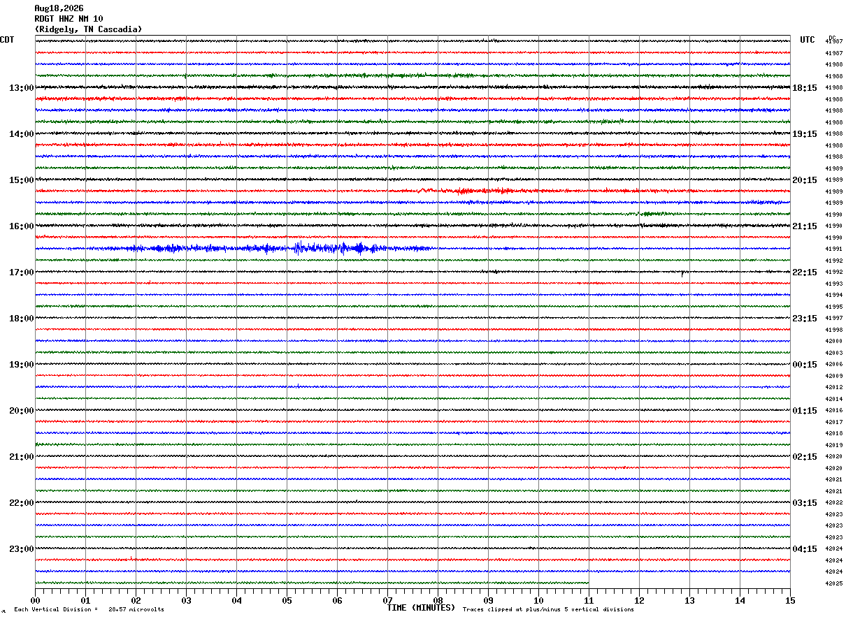
Task: Click the end of the last green trace
Action: click(587, 583)
